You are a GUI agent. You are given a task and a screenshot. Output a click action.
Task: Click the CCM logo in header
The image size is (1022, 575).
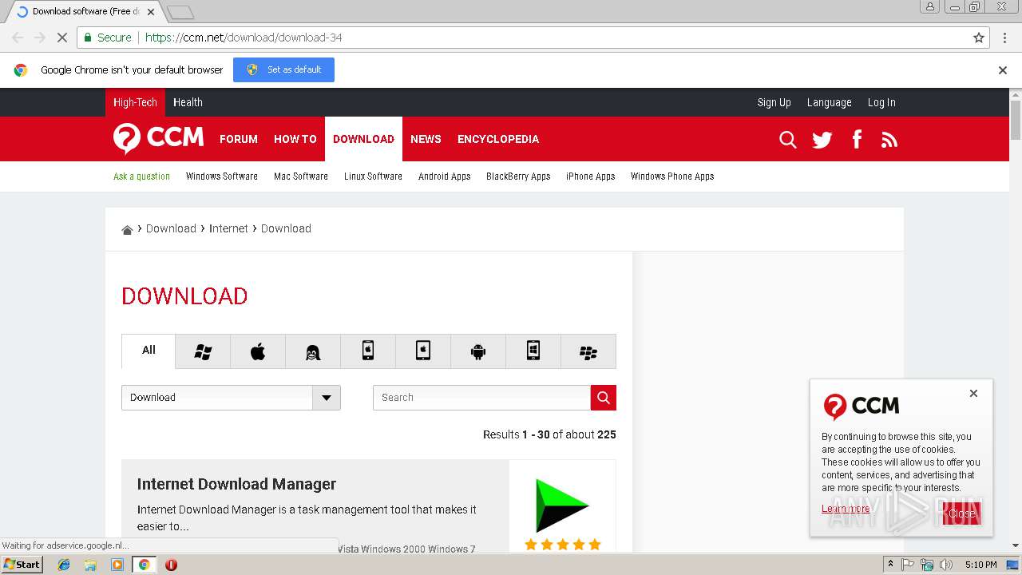click(158, 138)
